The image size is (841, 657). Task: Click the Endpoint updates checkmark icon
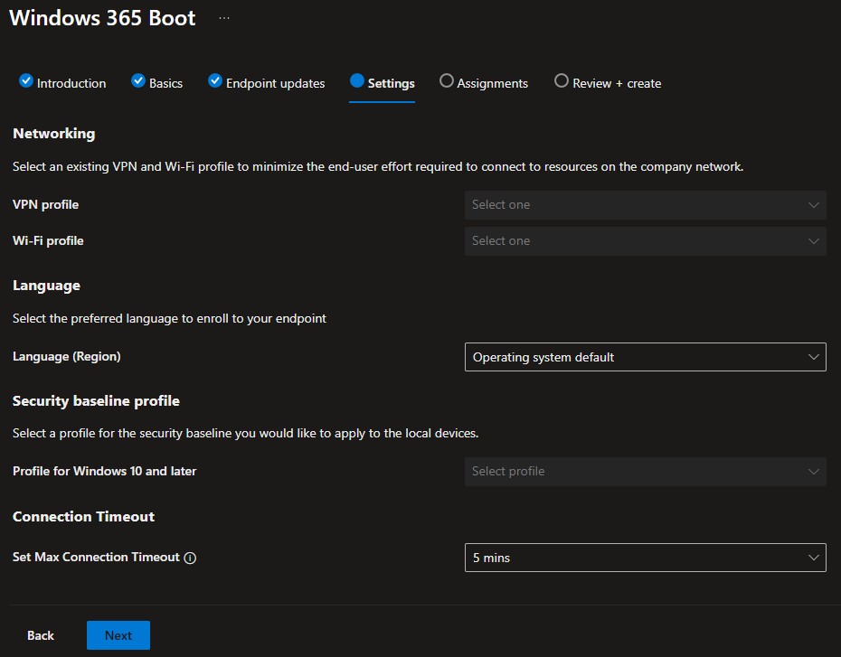click(215, 80)
